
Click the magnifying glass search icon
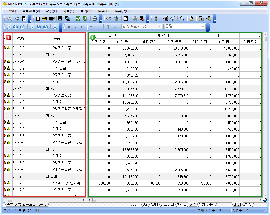182,19
